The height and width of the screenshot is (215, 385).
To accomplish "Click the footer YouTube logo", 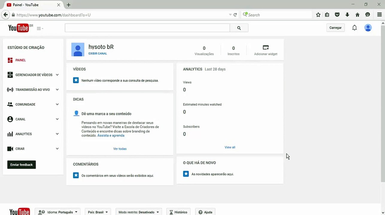I will click(20, 212).
